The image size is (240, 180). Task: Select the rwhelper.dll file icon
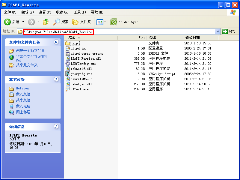[68, 84]
